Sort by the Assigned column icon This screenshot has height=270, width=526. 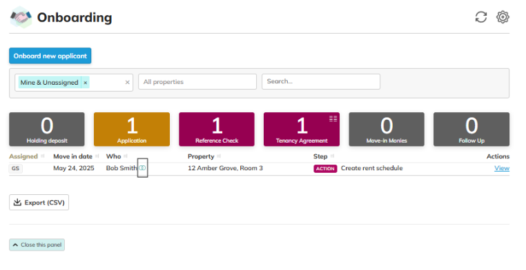tap(43, 156)
